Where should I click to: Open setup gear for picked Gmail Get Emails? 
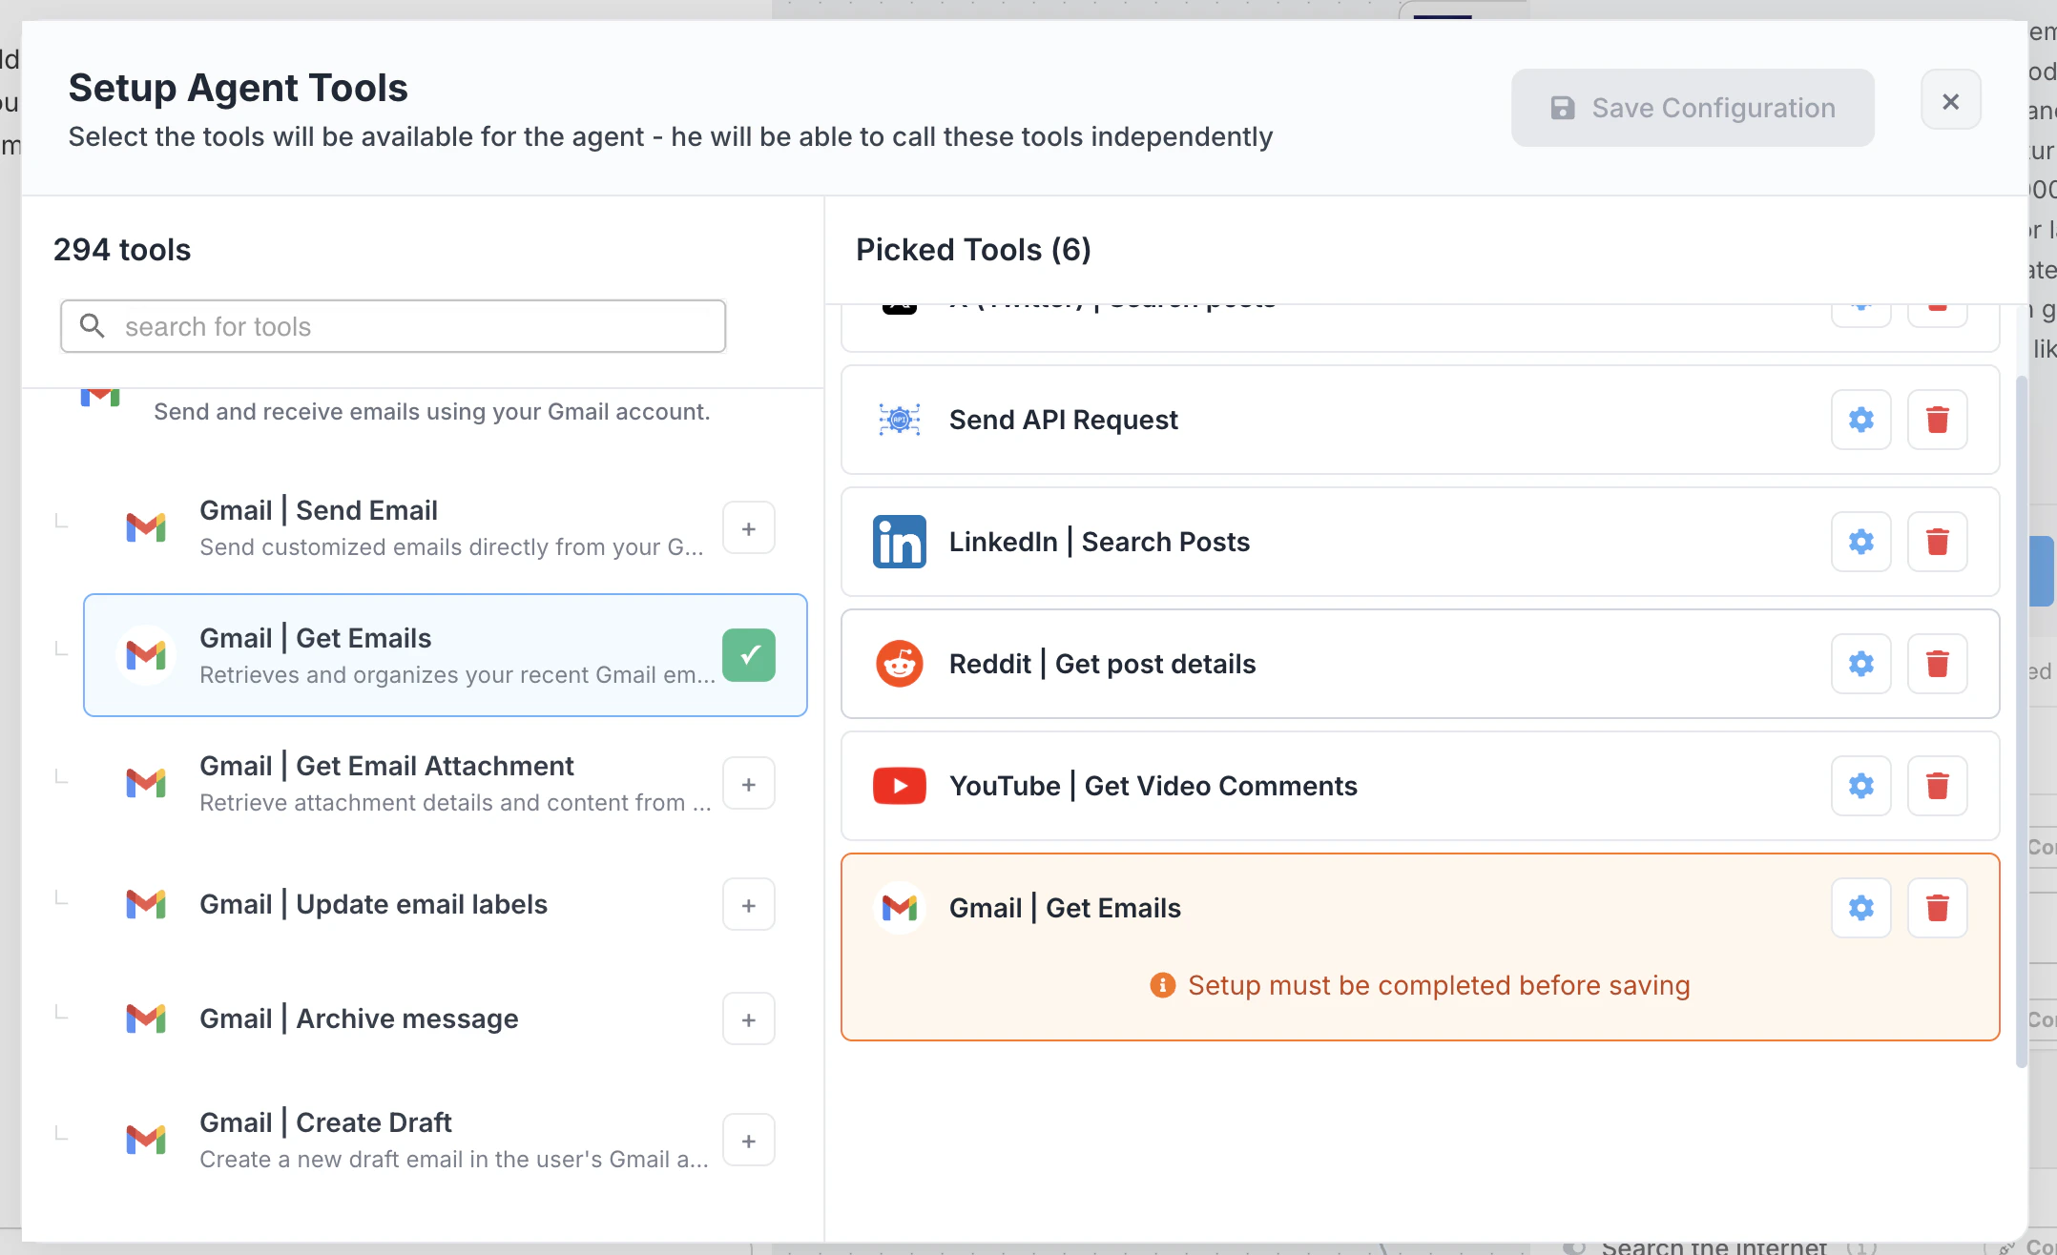tap(1860, 908)
